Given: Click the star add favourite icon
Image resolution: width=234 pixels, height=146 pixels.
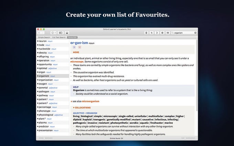Looking at the screenshot, I should pos(151,33).
